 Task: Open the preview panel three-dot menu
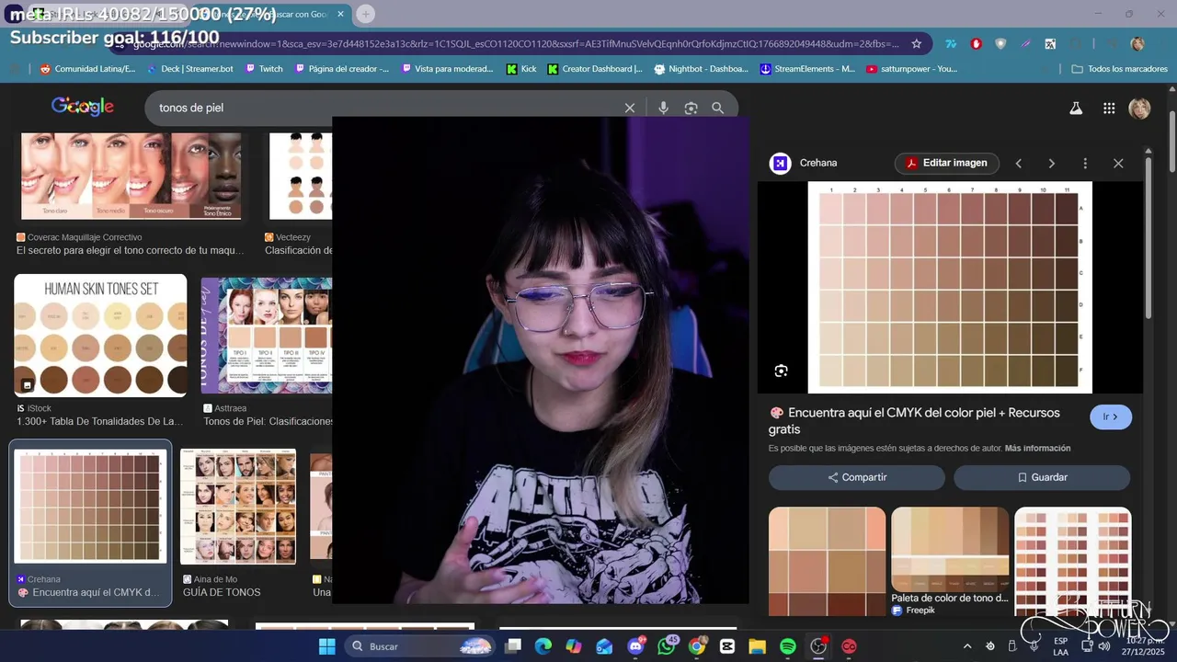click(x=1085, y=163)
